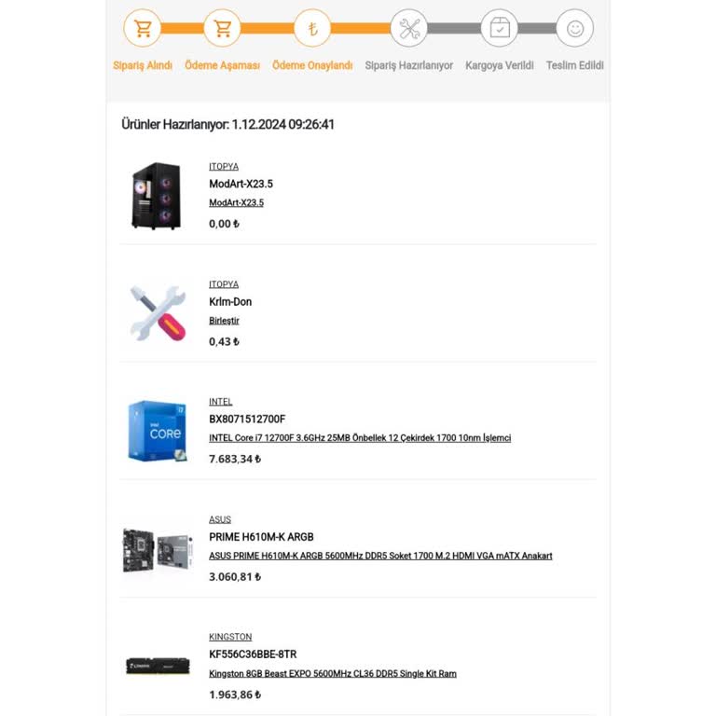Viewport: 716px width, 716px height.
Task: Click the Krlm-Don wrench and screwdriver image
Action: tap(158, 313)
